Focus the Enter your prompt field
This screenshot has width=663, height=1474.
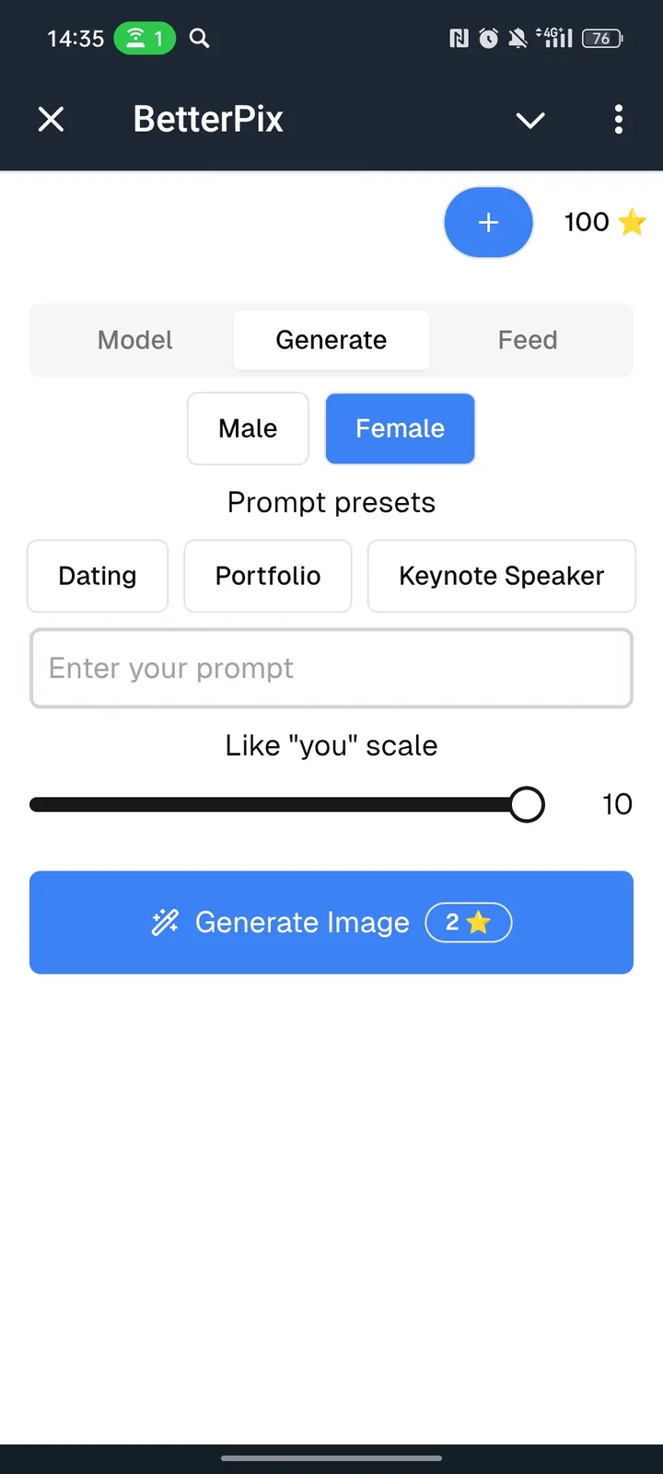pos(331,668)
